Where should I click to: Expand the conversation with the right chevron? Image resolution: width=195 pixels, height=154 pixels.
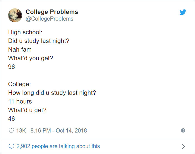(x=183, y=146)
